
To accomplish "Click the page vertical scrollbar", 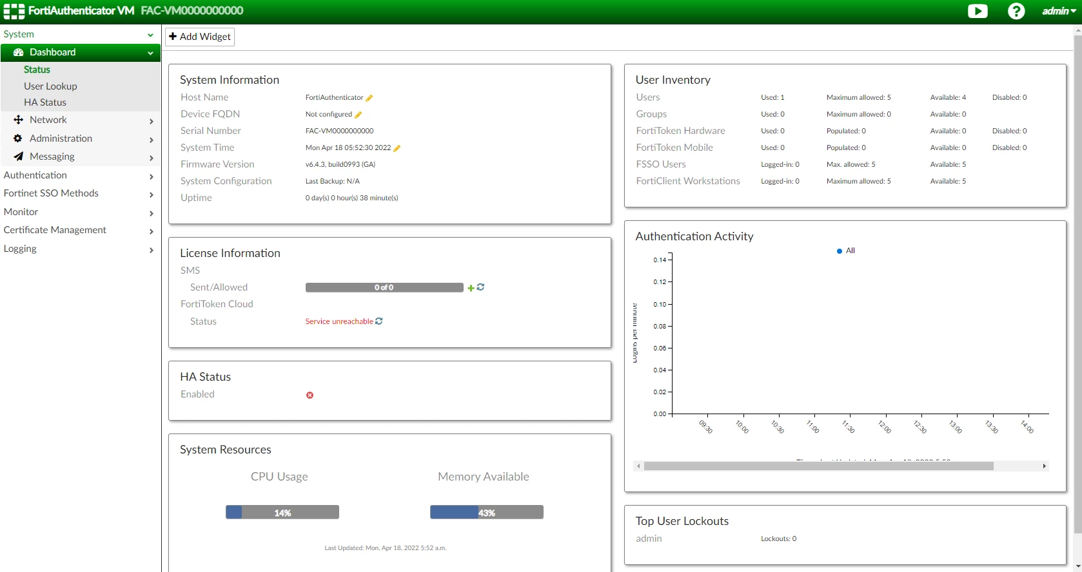I will pos(1077,283).
